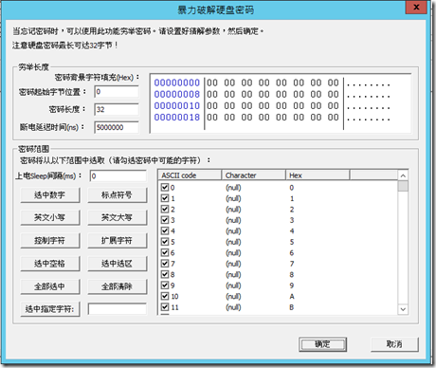The height and width of the screenshot is (368, 436).
Task: Click the 选中数字 button
Action: click(50, 195)
